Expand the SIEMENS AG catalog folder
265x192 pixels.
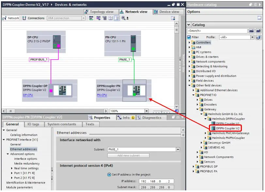pos(201,148)
